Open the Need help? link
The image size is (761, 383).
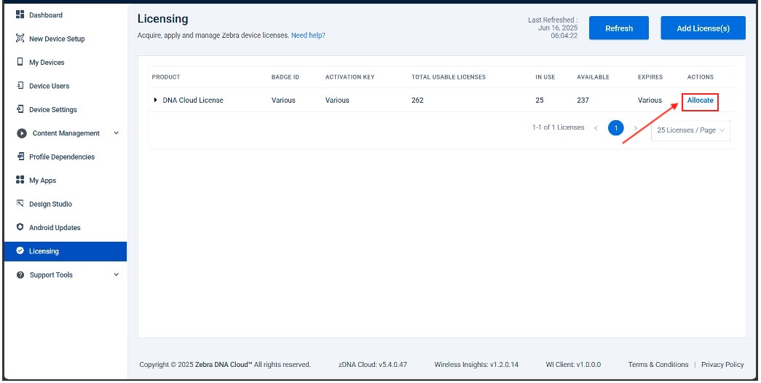click(x=308, y=35)
